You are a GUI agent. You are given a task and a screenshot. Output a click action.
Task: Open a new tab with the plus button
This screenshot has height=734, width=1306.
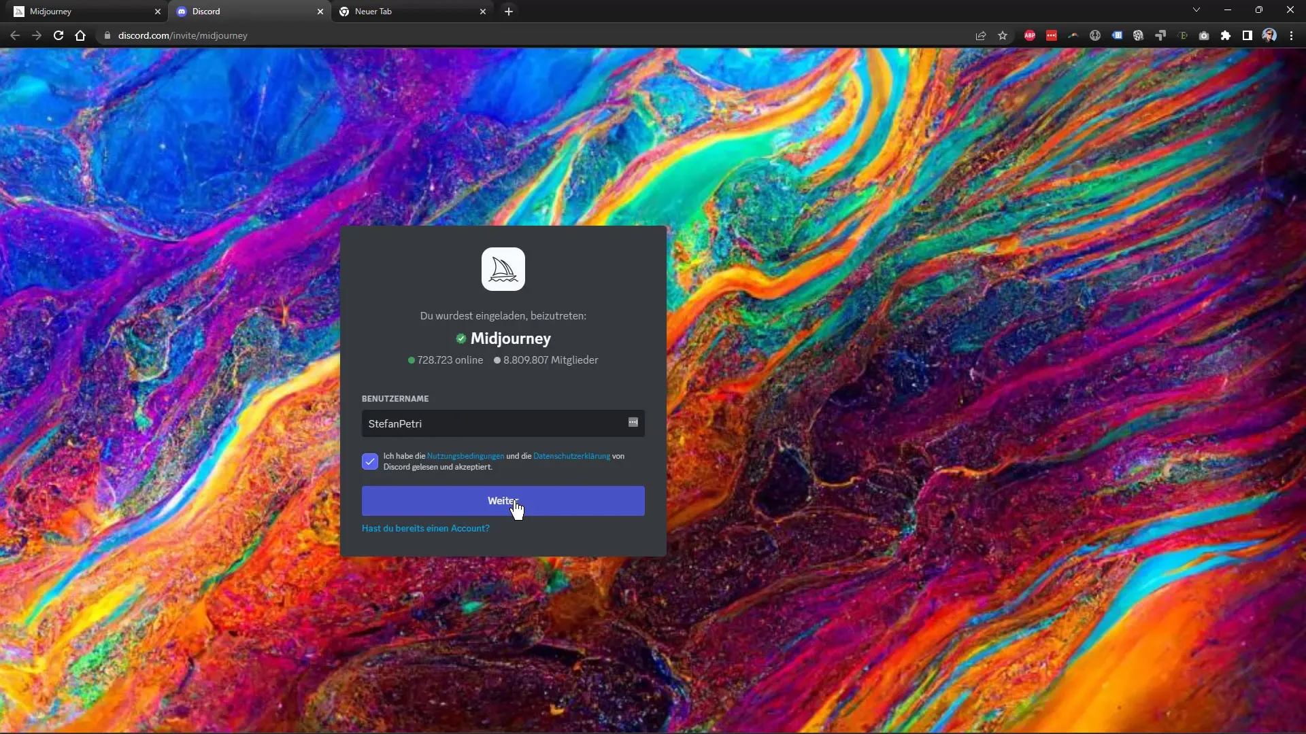point(509,12)
